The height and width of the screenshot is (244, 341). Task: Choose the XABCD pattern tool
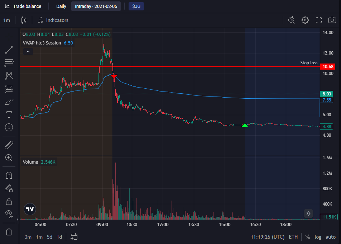[x=9, y=76]
